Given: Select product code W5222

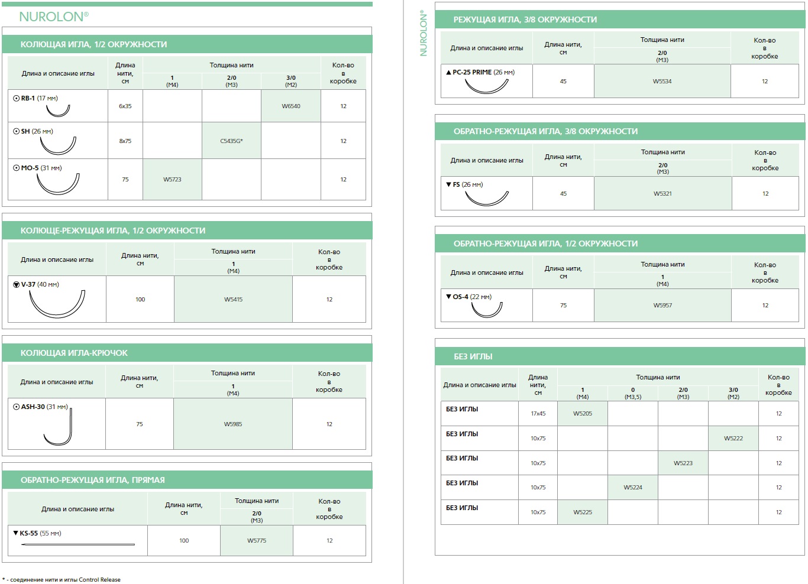Looking at the screenshot, I should tap(733, 438).
